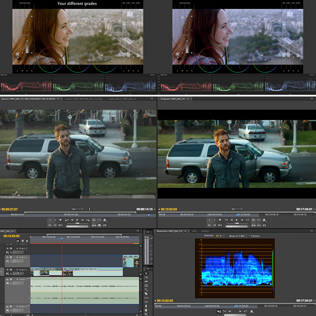Open Program monitor Fit zoom dropdown
The height and width of the screenshot is (316, 316).
237,209
